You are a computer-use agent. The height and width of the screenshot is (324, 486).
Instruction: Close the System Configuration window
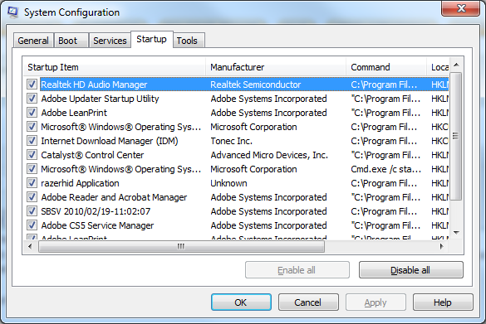click(461, 8)
